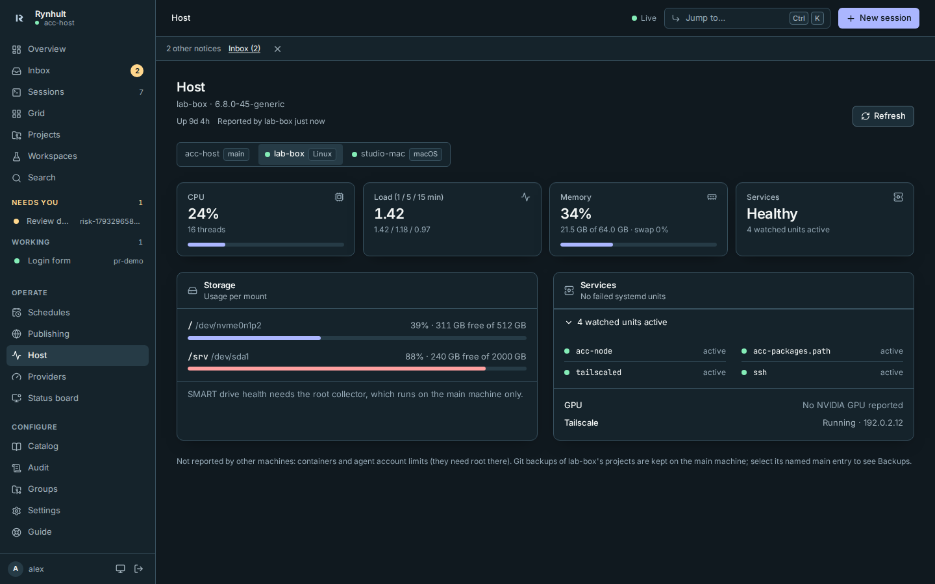Click the Audit icon in sidebar
Viewport: 935px width, 584px height.
pos(17,468)
